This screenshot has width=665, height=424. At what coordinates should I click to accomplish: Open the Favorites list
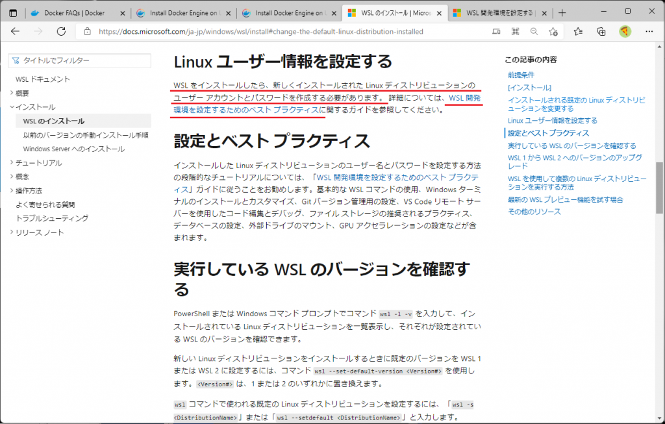coord(578,31)
